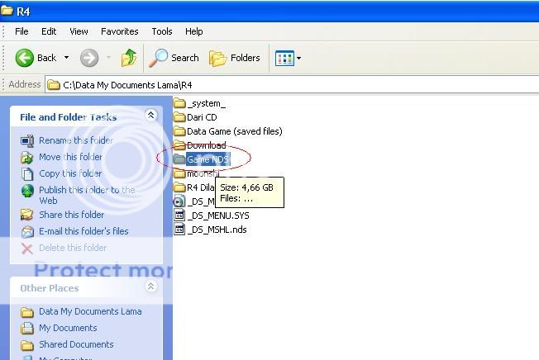Select the highlighted Game NDS folder name
Viewport: 539px width, 360px height.
coord(208,159)
